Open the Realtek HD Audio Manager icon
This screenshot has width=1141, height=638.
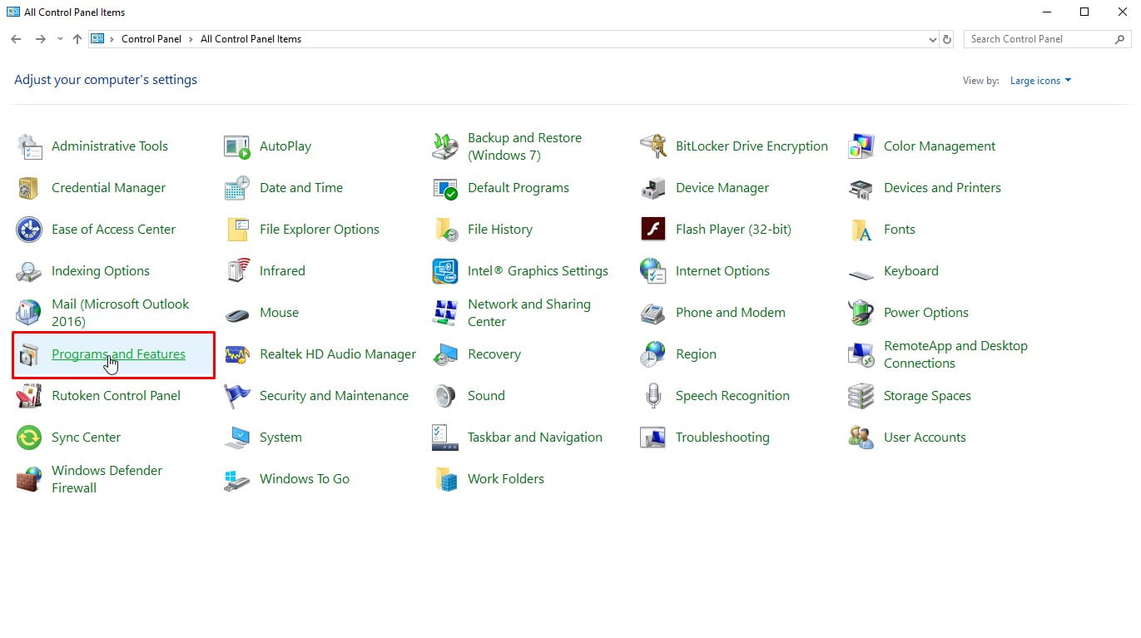(x=237, y=354)
